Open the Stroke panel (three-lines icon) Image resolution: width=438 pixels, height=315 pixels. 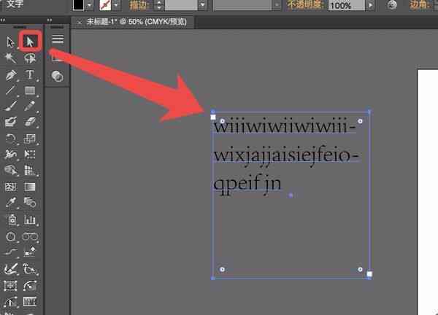pos(58,39)
